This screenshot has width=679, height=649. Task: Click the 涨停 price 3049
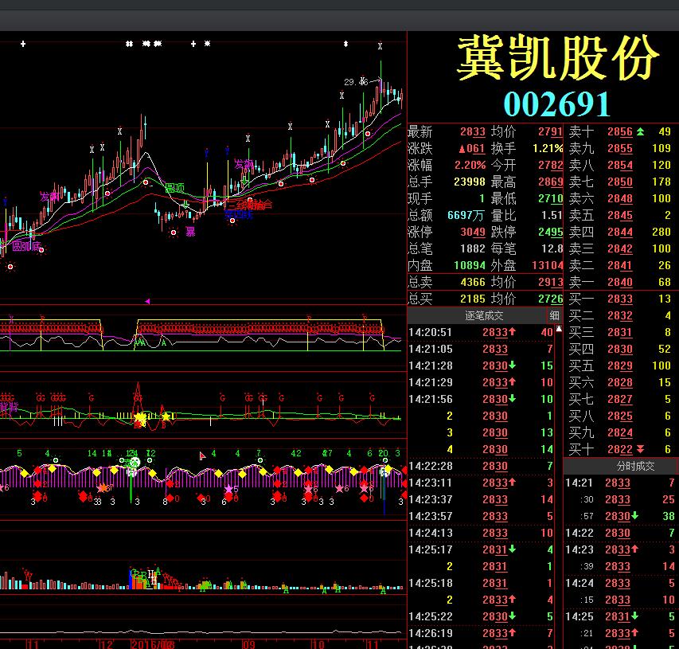click(x=473, y=233)
